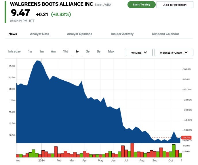The image size is (198, 165).
Task: Expand the Volume dropdown
Action: click(x=139, y=53)
